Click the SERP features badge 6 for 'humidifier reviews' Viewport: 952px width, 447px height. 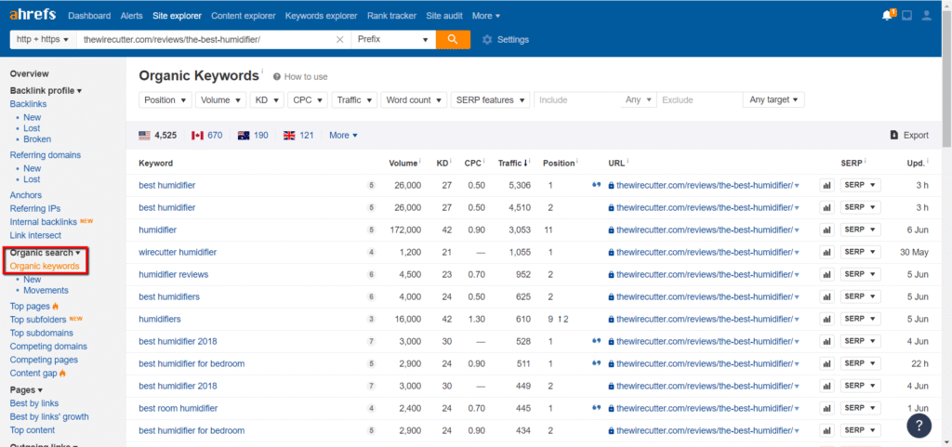coord(372,275)
